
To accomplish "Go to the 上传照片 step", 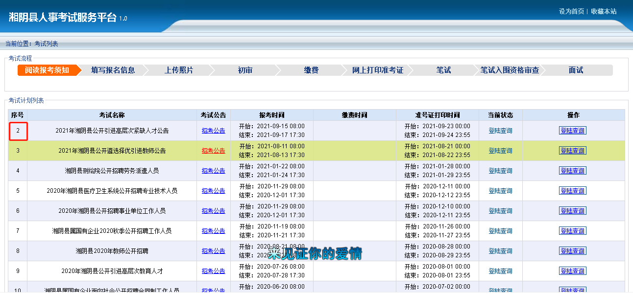I will [179, 70].
